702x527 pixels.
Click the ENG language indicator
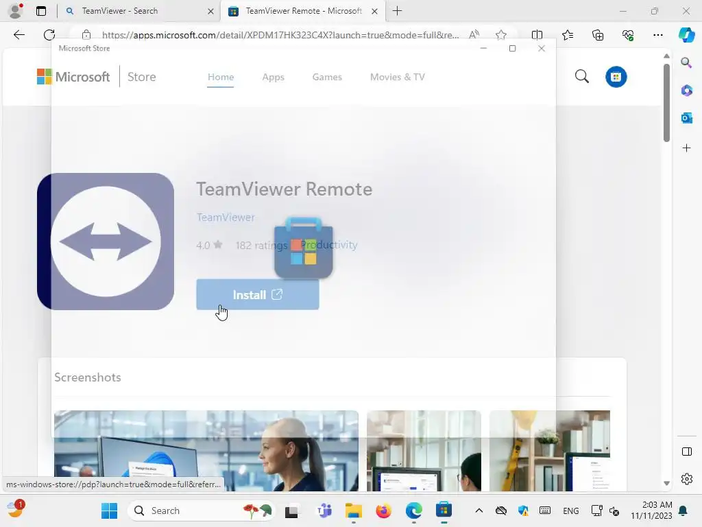pyautogui.click(x=570, y=511)
